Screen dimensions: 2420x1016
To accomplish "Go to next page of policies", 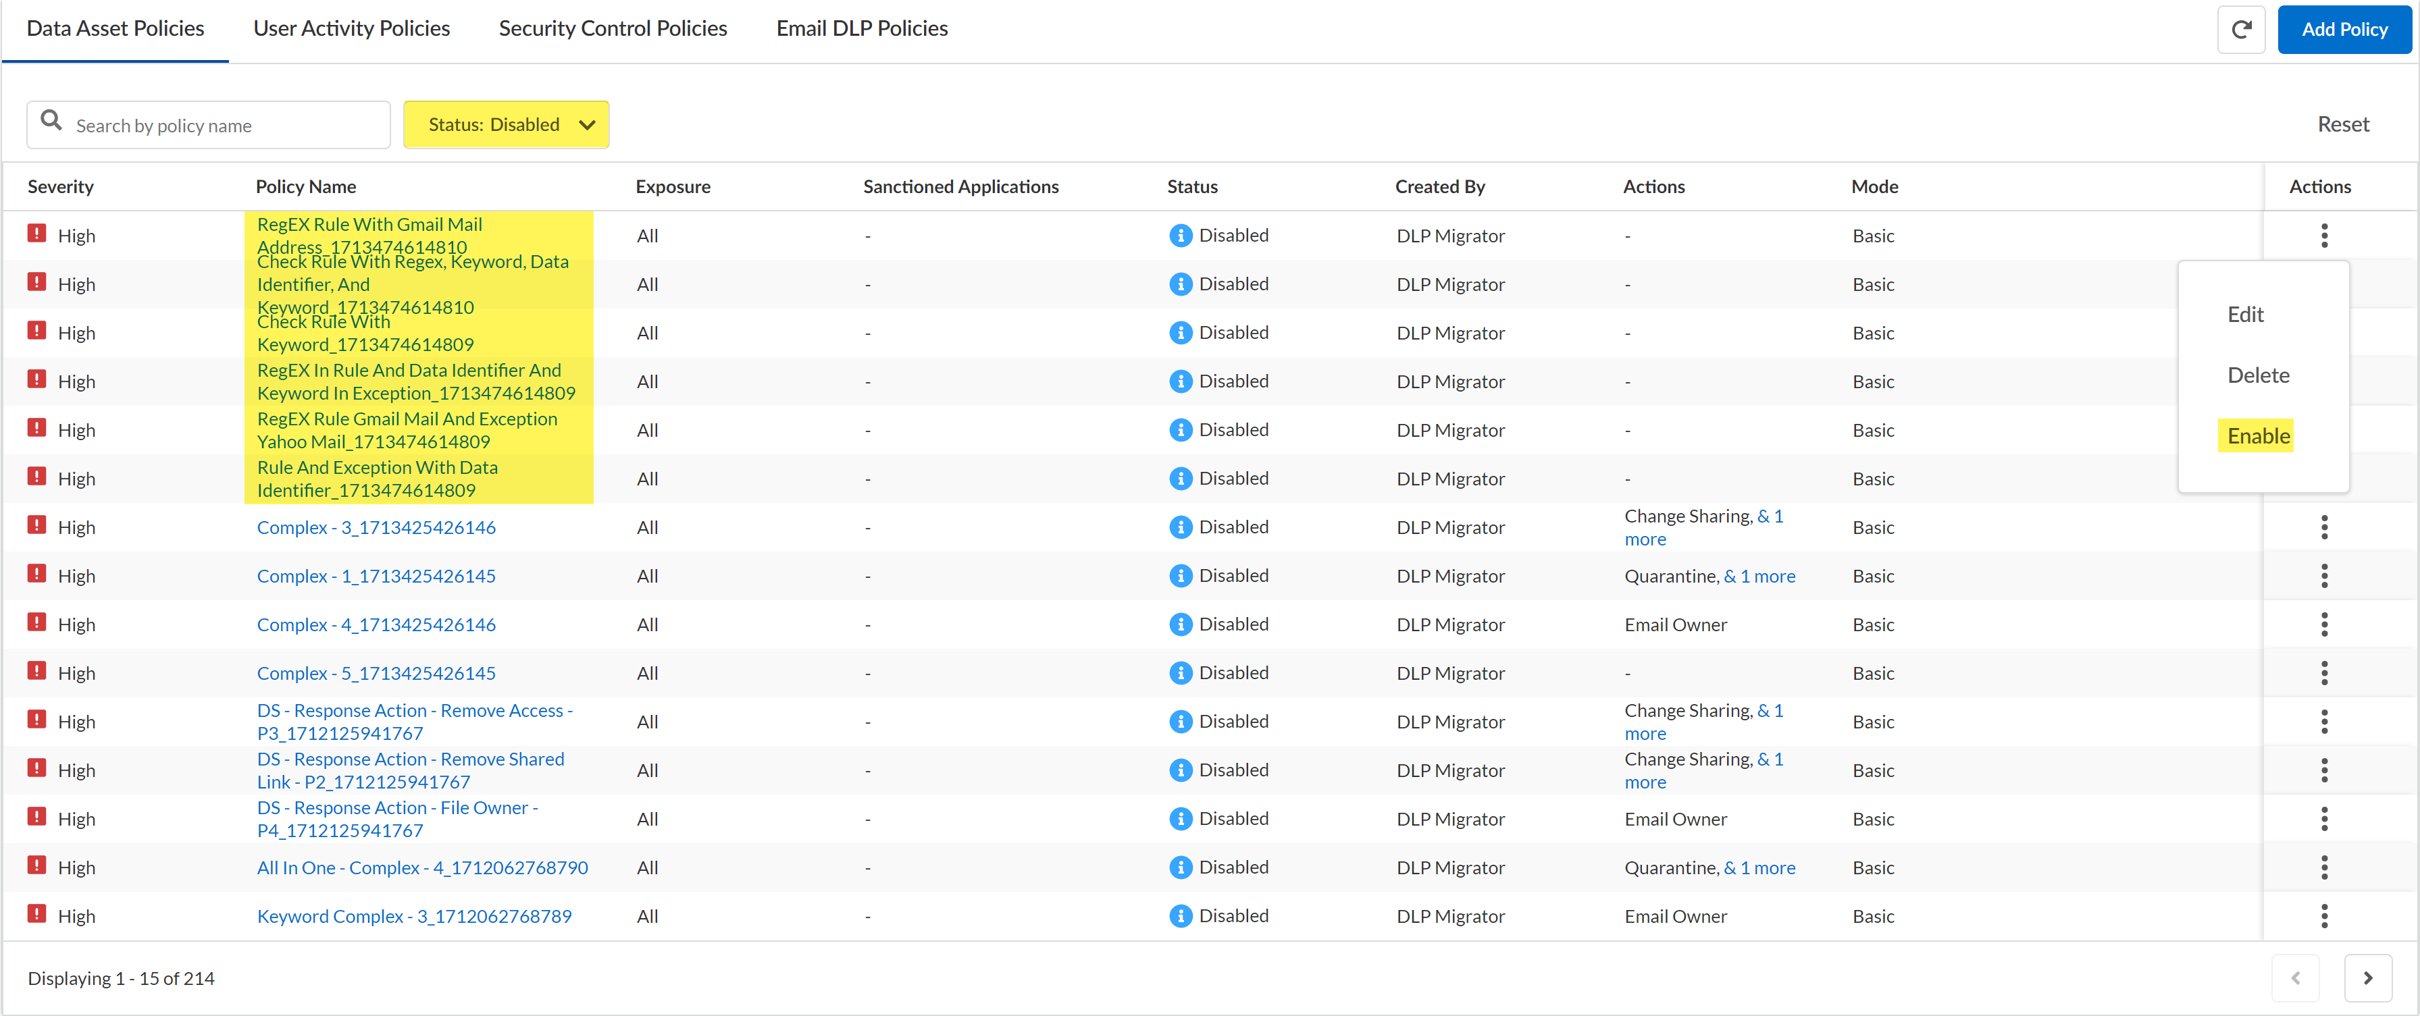I will click(2367, 978).
